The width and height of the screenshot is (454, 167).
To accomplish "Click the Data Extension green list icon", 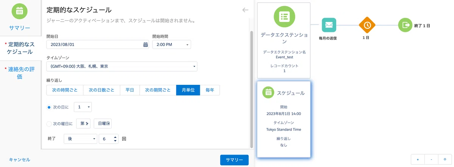I will pos(284,17).
